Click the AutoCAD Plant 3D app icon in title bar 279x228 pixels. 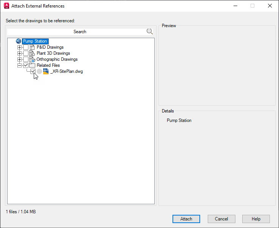[x=6, y=6]
